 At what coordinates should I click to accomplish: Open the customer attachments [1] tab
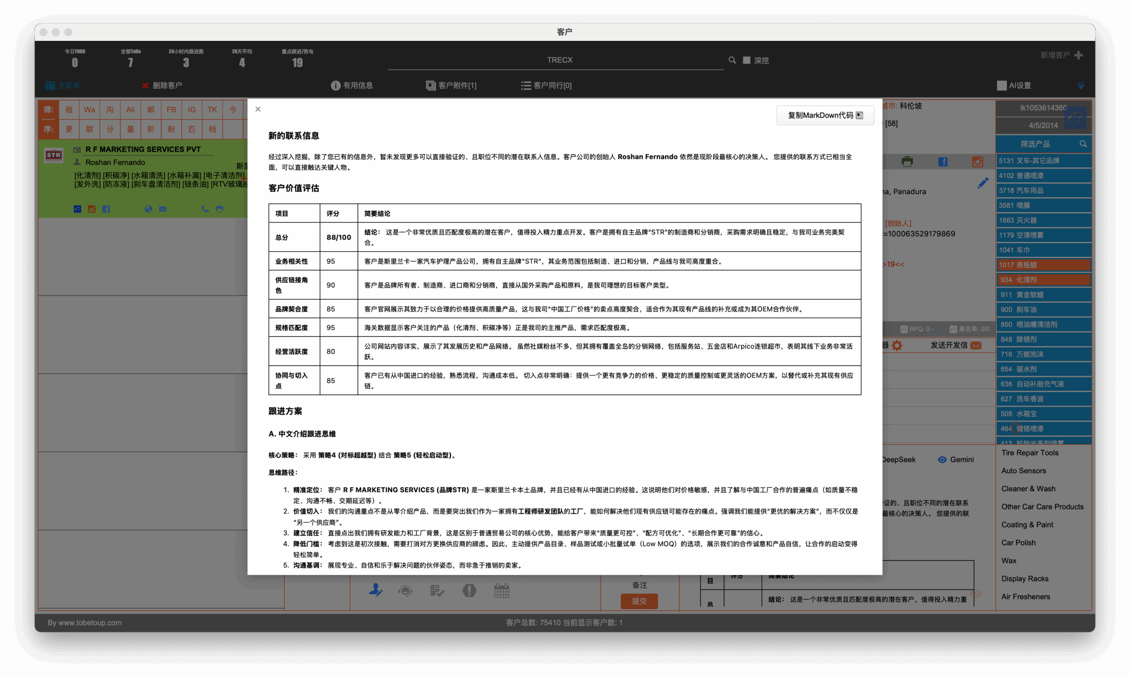pyautogui.click(x=451, y=86)
